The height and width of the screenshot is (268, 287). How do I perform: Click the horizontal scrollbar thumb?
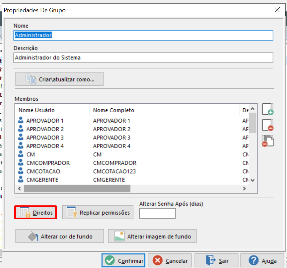(x=77, y=188)
